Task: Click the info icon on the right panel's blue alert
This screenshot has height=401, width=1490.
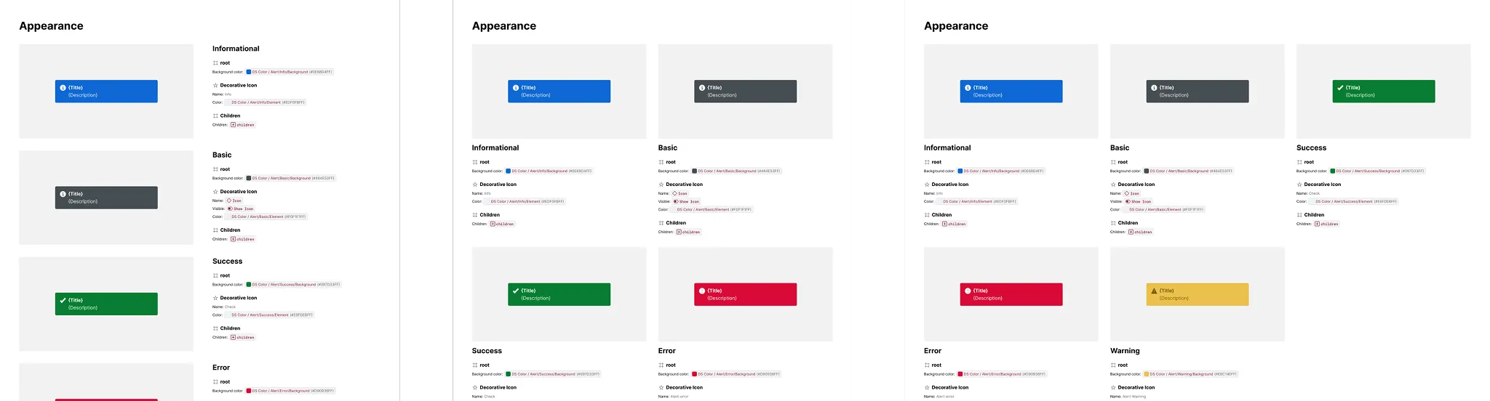Action: click(968, 88)
